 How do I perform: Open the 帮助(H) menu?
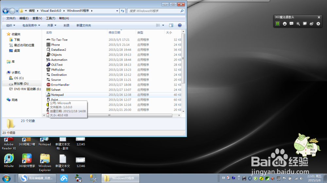click(64, 18)
